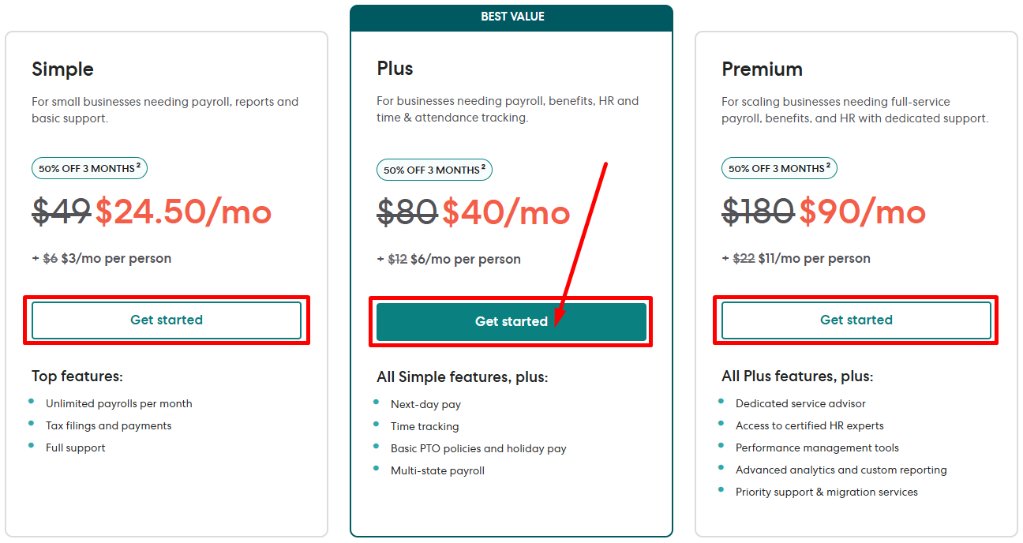Click Priority support & migration services

pyautogui.click(x=826, y=492)
